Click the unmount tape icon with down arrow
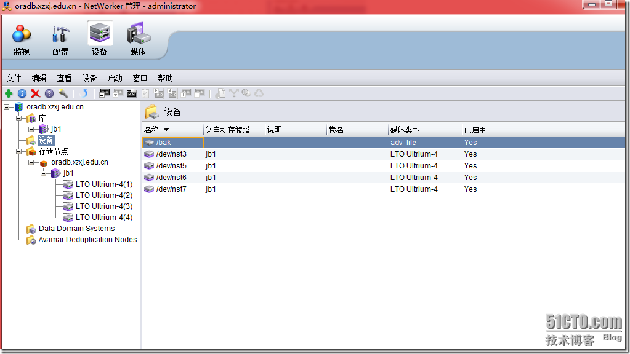Viewport: 630px width, 354px height. [x=118, y=93]
